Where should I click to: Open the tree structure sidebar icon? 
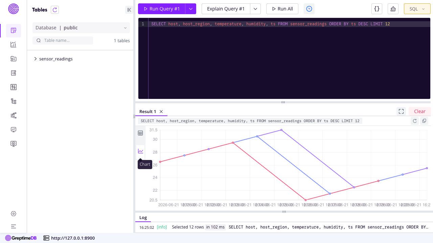point(14,101)
